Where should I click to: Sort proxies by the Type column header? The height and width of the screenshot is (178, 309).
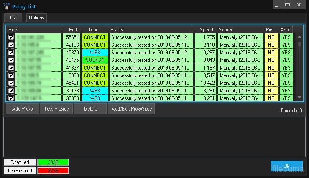coord(94,30)
